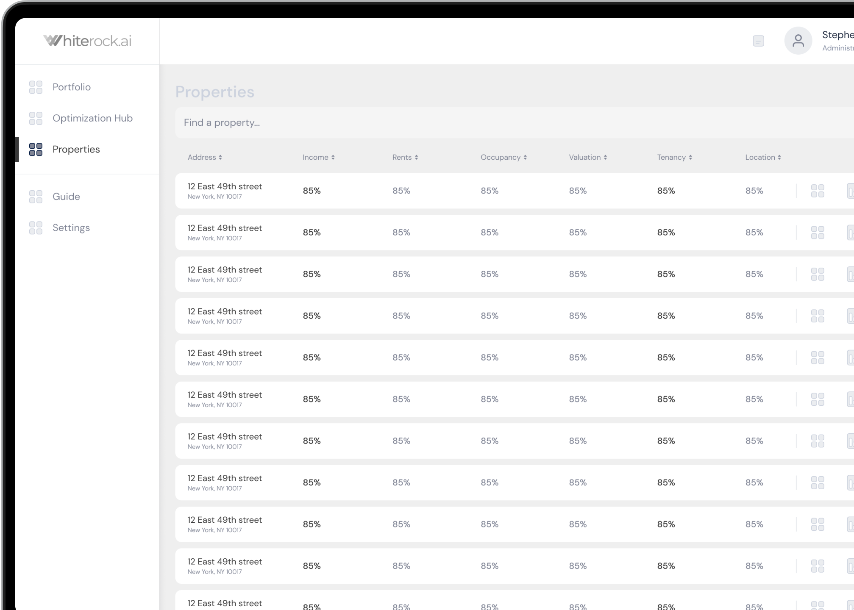Click the chart icon in the second property row
This screenshot has height=610, width=854.
coord(850,233)
